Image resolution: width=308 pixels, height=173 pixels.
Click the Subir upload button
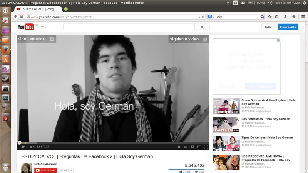click(x=268, y=27)
